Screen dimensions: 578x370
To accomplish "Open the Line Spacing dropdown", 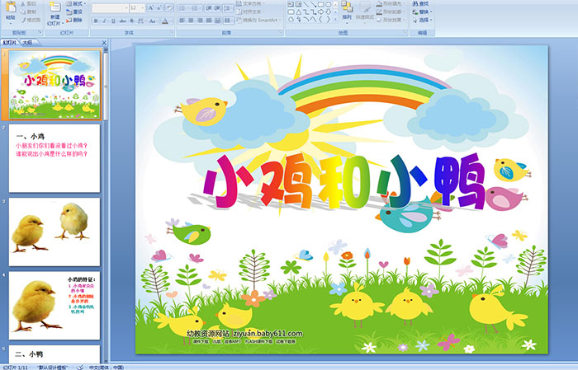I will pyautogui.click(x=229, y=8).
